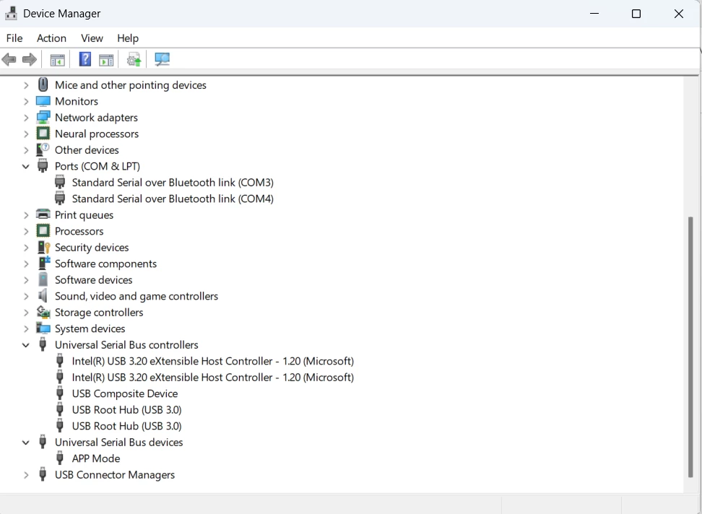This screenshot has width=702, height=514.
Task: Select the USB Composite Device entry
Action: click(125, 393)
